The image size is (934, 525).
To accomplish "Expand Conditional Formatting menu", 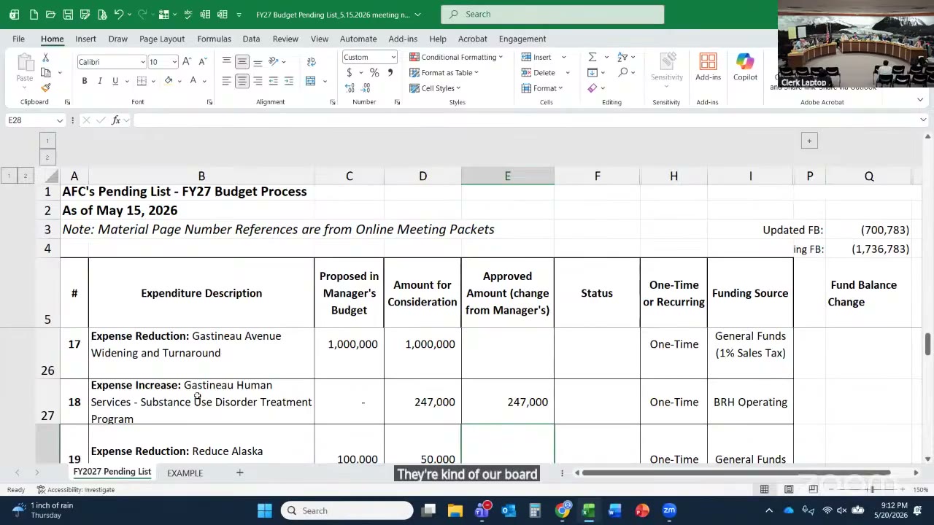I will 456,57.
